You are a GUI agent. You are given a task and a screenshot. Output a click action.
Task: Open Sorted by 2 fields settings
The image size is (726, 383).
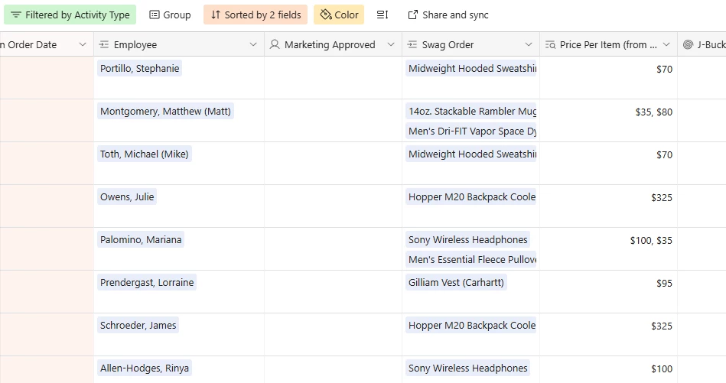(256, 15)
